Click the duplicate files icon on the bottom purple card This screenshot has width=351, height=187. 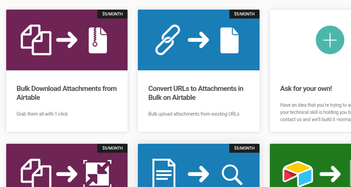36,173
